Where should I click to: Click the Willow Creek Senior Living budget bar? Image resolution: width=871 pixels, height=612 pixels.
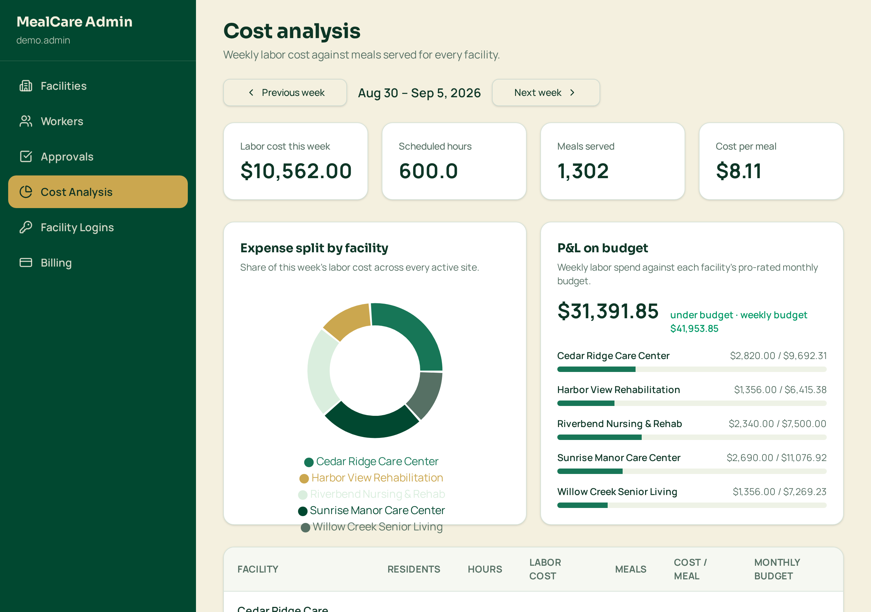pos(692,505)
